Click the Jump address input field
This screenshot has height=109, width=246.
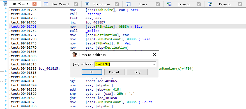pyautogui.click(x=125, y=64)
